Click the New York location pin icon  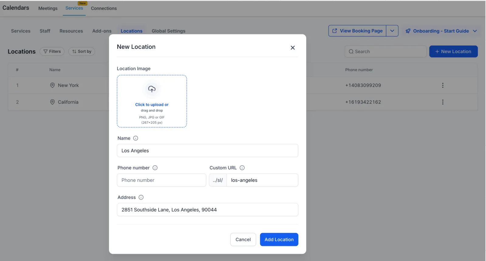[x=52, y=85]
